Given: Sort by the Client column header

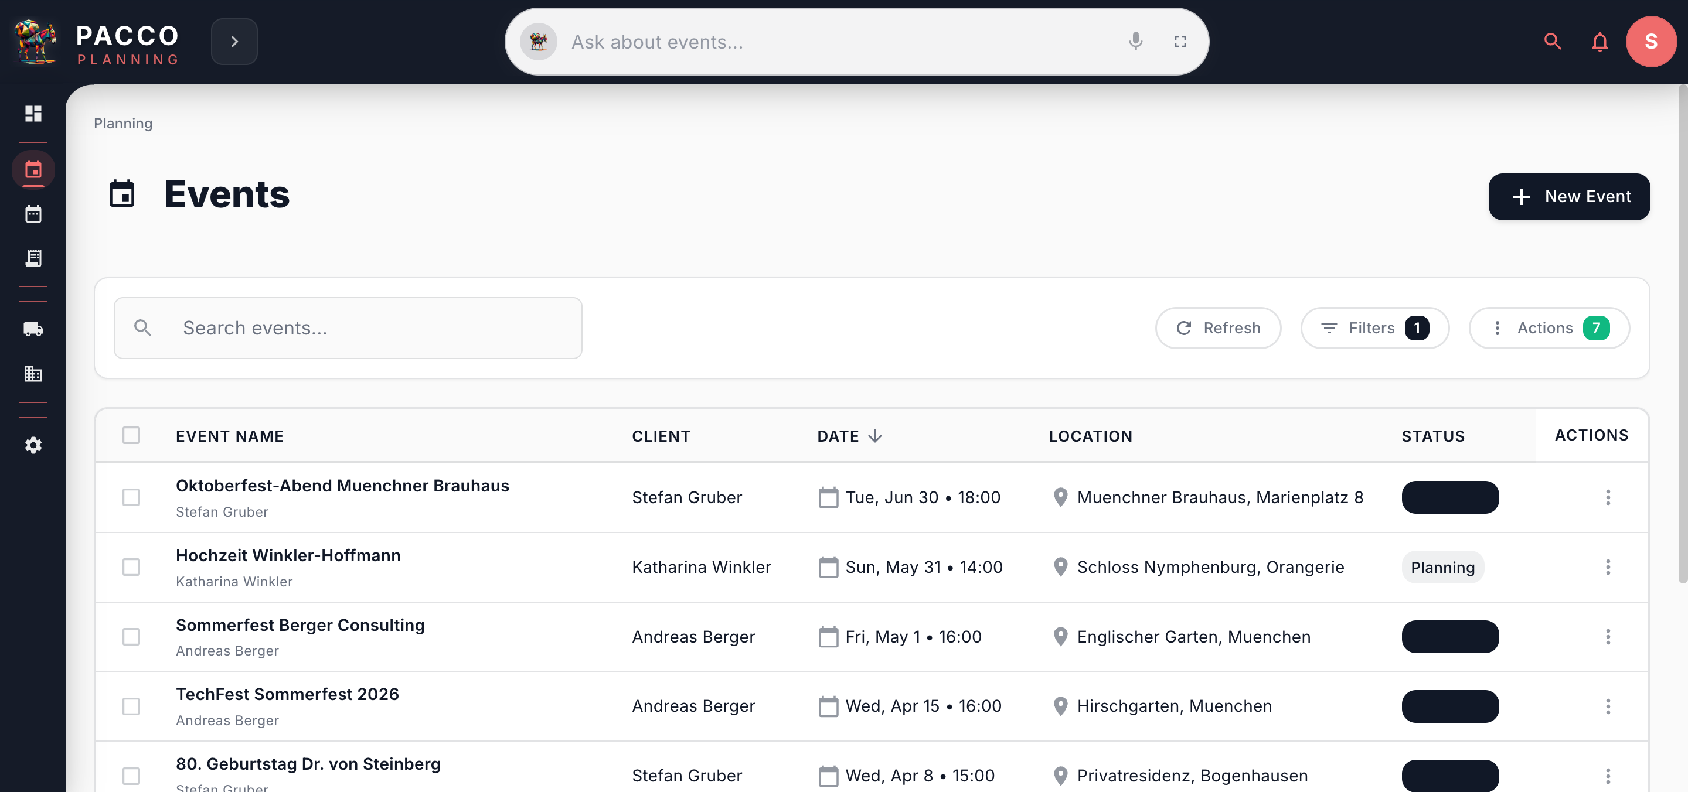Looking at the screenshot, I should [661, 436].
